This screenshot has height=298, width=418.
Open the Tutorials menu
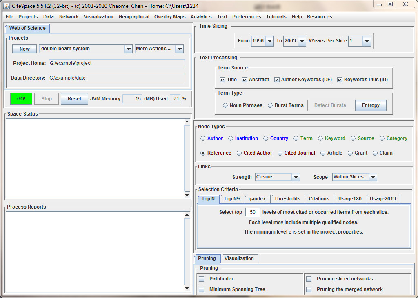coord(276,16)
